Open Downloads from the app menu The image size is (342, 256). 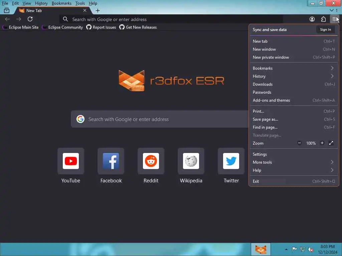(294, 84)
